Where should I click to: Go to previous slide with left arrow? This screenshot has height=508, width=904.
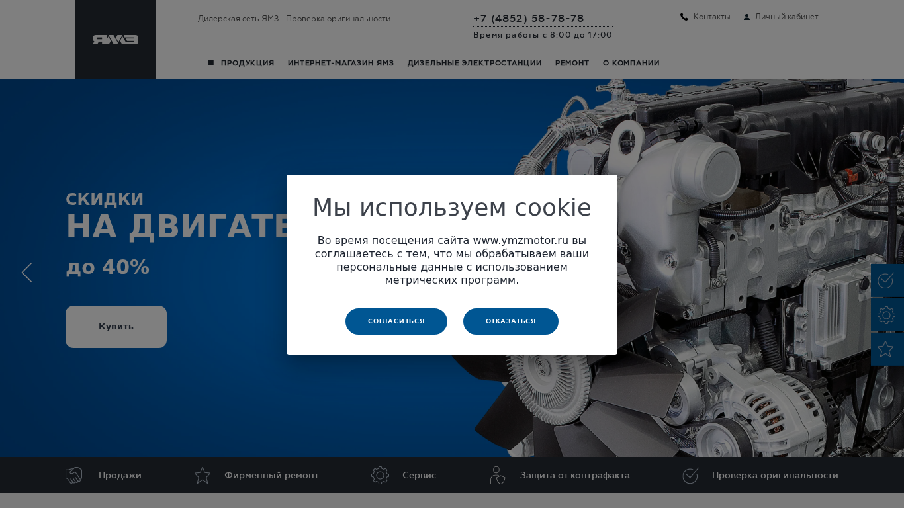[x=26, y=273]
